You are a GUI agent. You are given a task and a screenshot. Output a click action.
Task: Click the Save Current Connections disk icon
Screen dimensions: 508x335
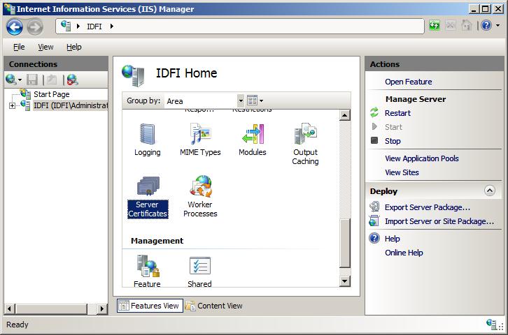click(32, 80)
